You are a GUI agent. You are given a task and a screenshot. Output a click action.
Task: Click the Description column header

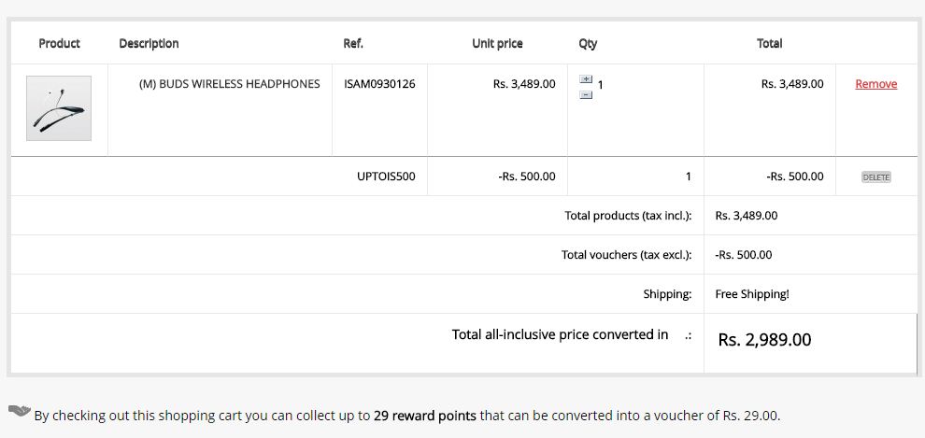pos(149,43)
